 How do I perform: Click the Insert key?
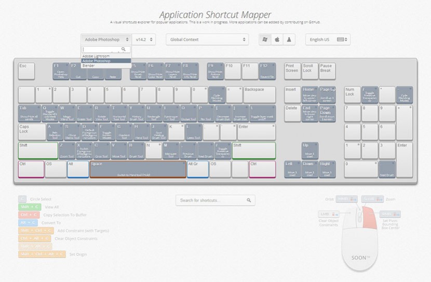tap(292, 95)
